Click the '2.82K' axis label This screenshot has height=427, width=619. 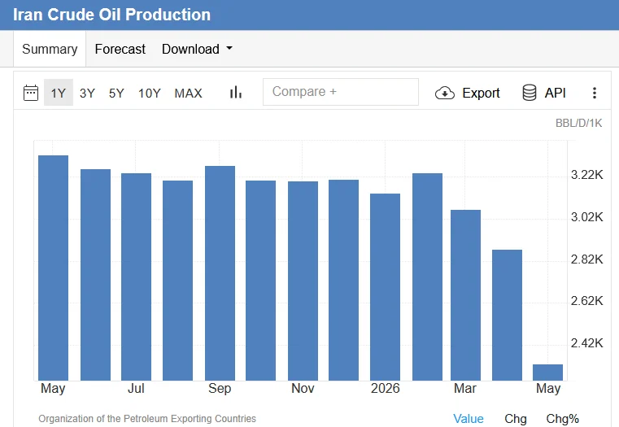point(586,259)
